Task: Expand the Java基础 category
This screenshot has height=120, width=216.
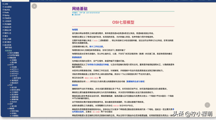Action: click(x=3, y=7)
